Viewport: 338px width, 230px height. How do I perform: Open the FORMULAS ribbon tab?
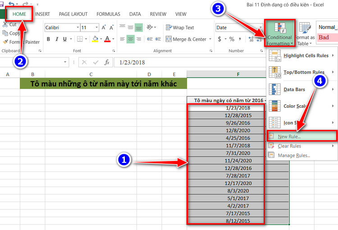(x=108, y=14)
